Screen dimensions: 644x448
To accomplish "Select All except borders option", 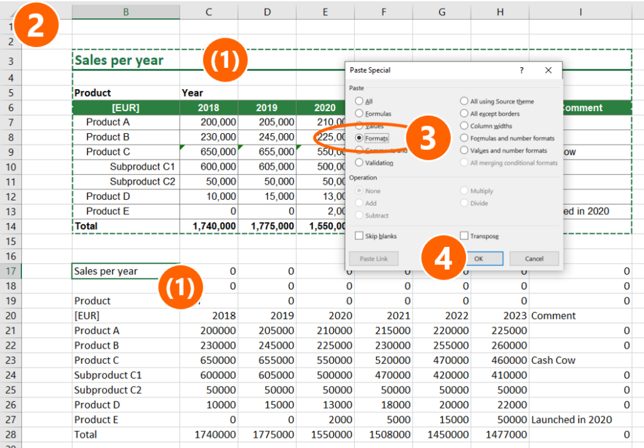I will [x=464, y=112].
